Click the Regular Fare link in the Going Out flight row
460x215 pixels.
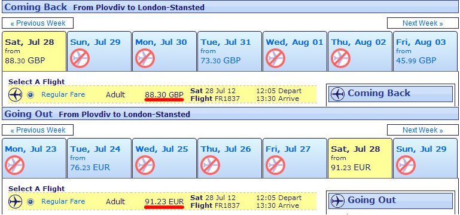(63, 201)
